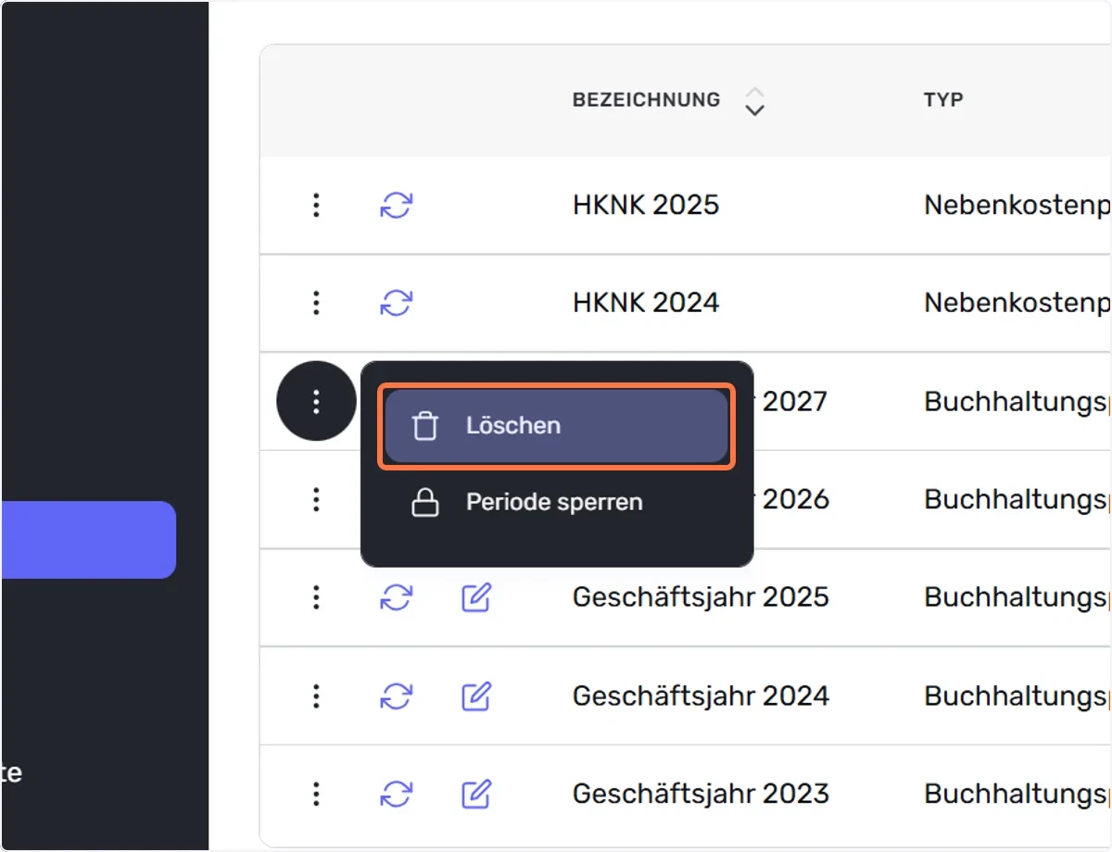Edit the Geschäftsjahr 2025 period
Image resolution: width=1112 pixels, height=852 pixels.
click(476, 597)
